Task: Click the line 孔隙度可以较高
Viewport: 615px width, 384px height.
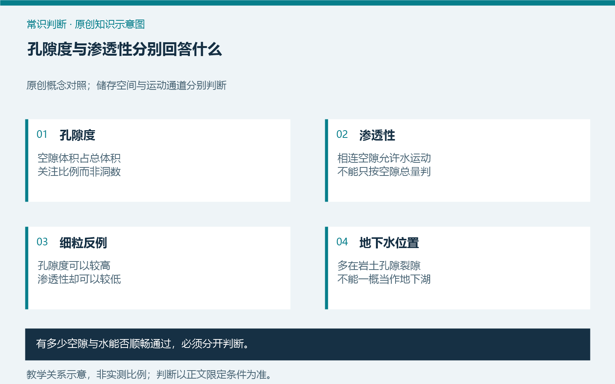Action: pyautogui.click(x=74, y=265)
